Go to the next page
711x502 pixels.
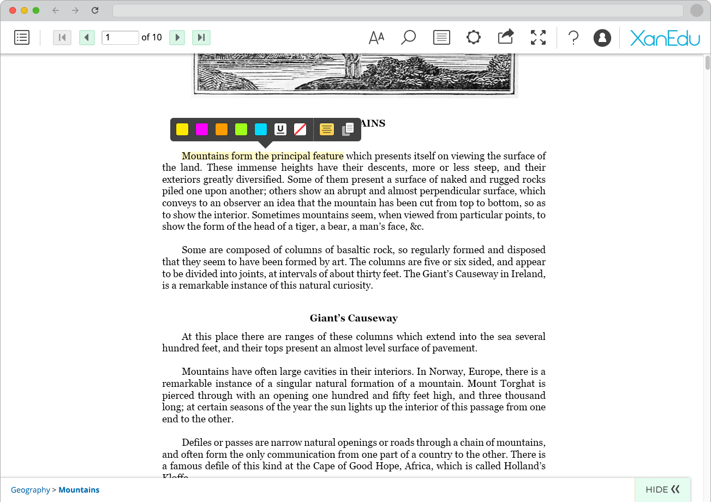[x=177, y=37]
